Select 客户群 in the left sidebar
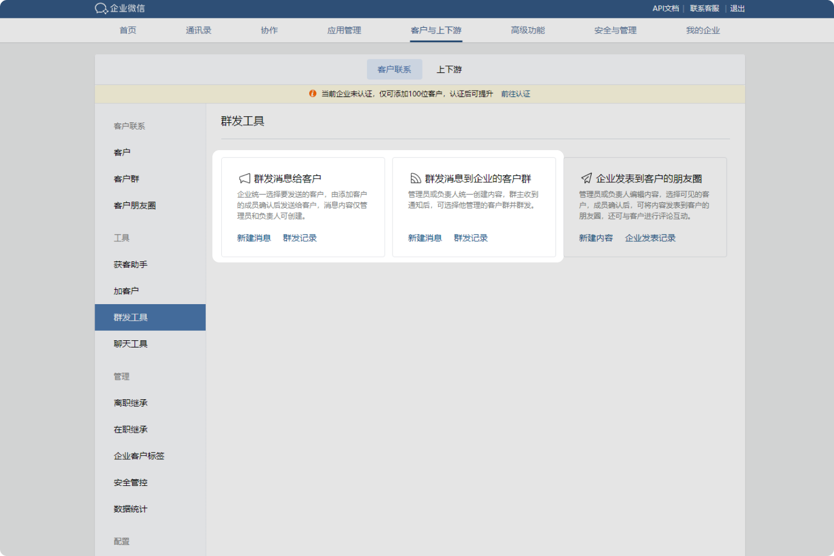The image size is (834, 556). point(127,179)
